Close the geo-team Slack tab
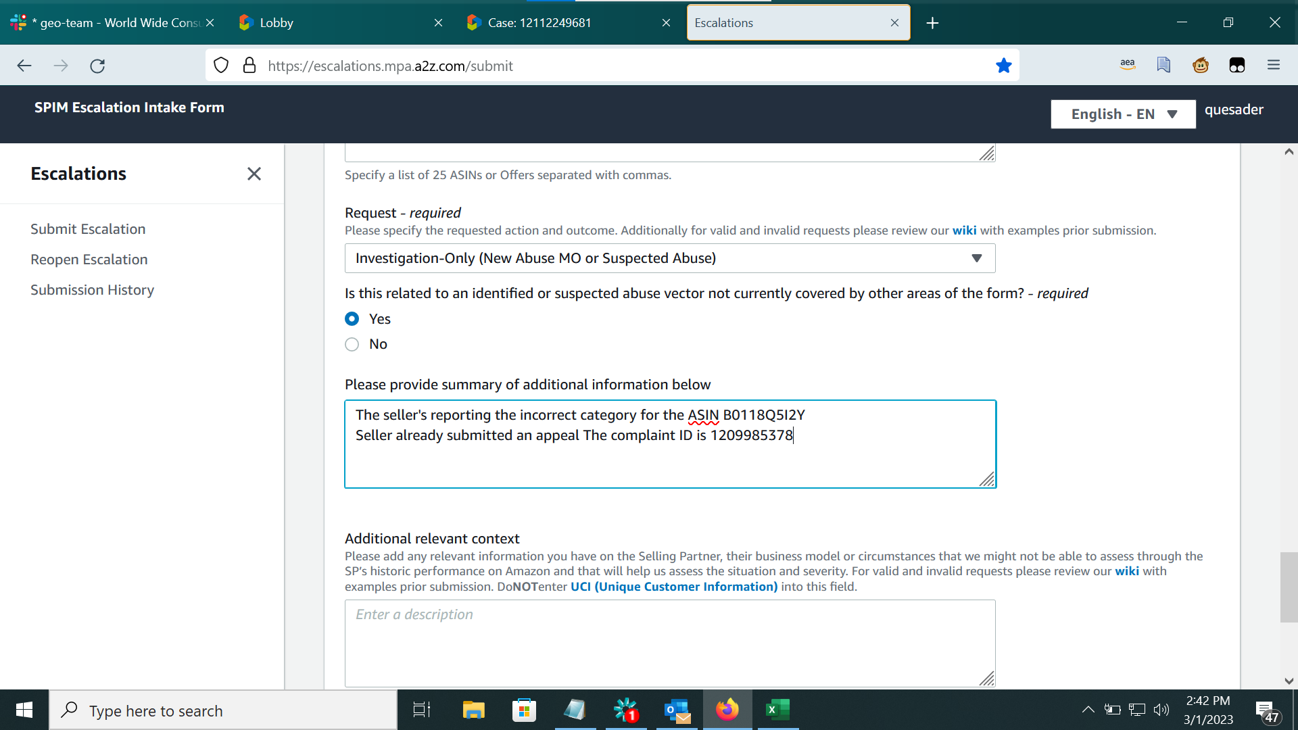The image size is (1298, 730). [210, 22]
